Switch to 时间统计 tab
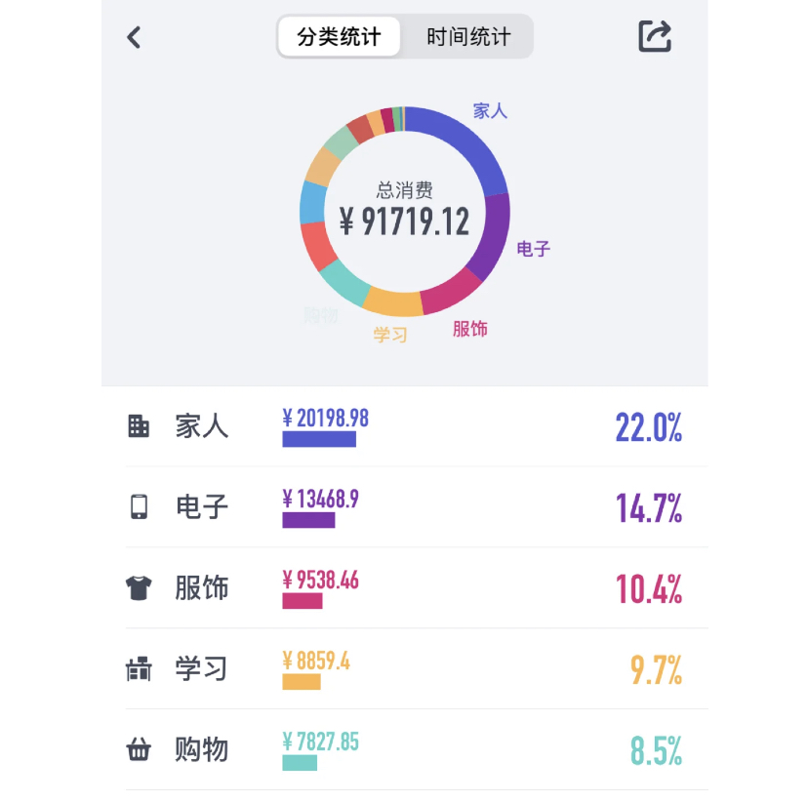808x803 pixels. [x=468, y=38]
